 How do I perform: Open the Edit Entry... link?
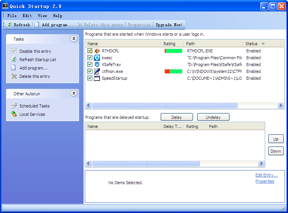(266, 175)
